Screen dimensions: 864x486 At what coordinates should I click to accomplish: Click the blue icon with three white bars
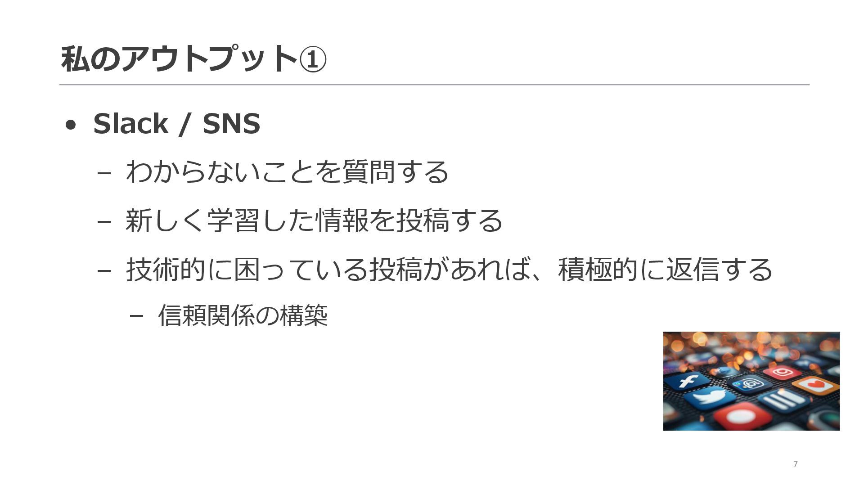[x=783, y=400]
